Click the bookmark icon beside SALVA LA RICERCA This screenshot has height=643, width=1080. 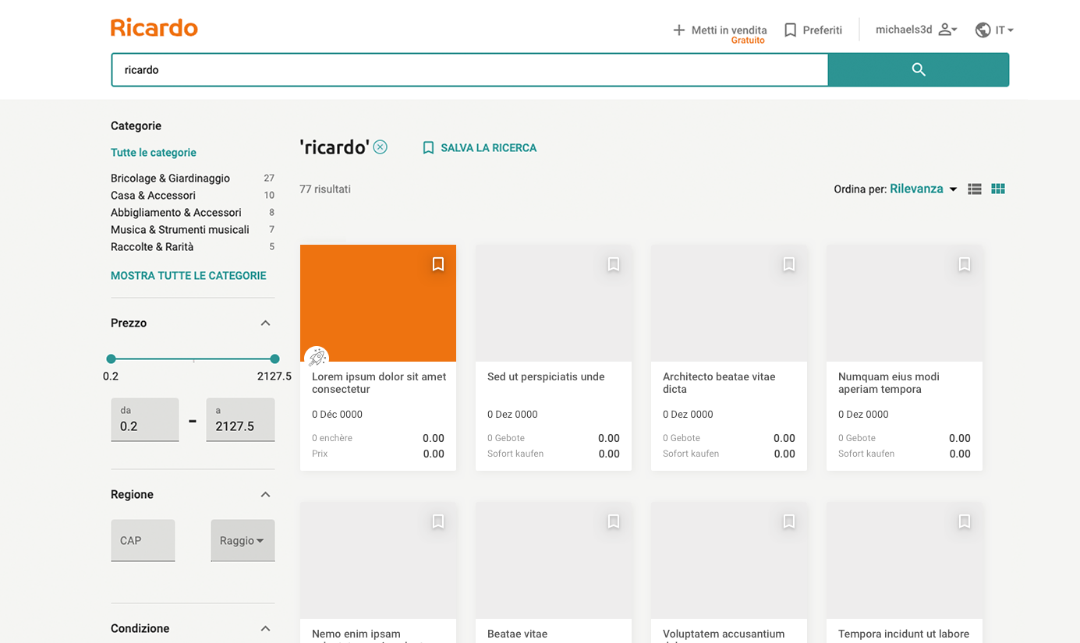point(428,147)
